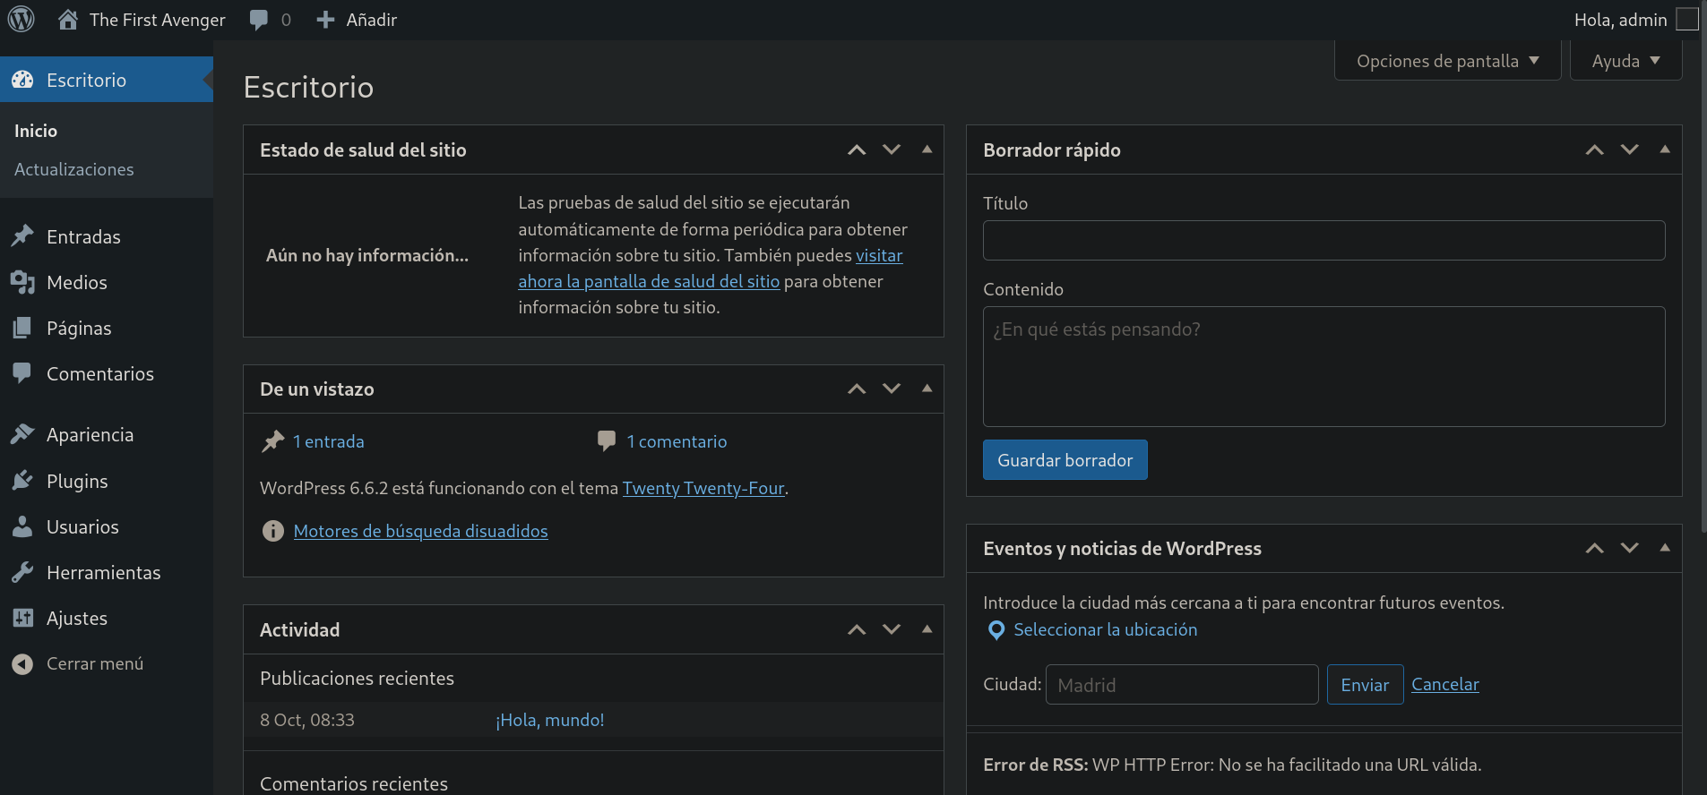This screenshot has width=1707, height=795.
Task: Click the Cancelar link
Action: point(1444,684)
